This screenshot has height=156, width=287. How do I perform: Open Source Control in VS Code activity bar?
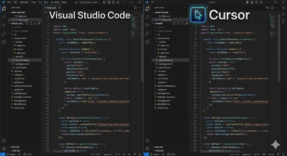click(4, 25)
